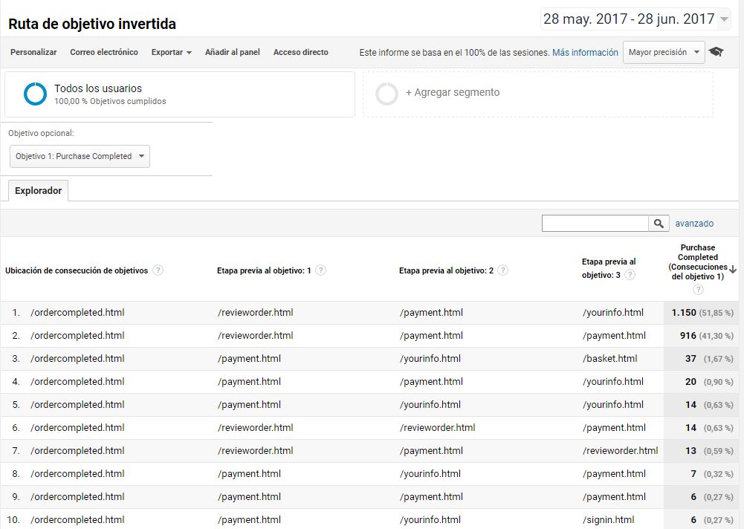This screenshot has width=744, height=529.
Task: Open help tooltip on Ubicación de consecución column
Action: pos(158,270)
